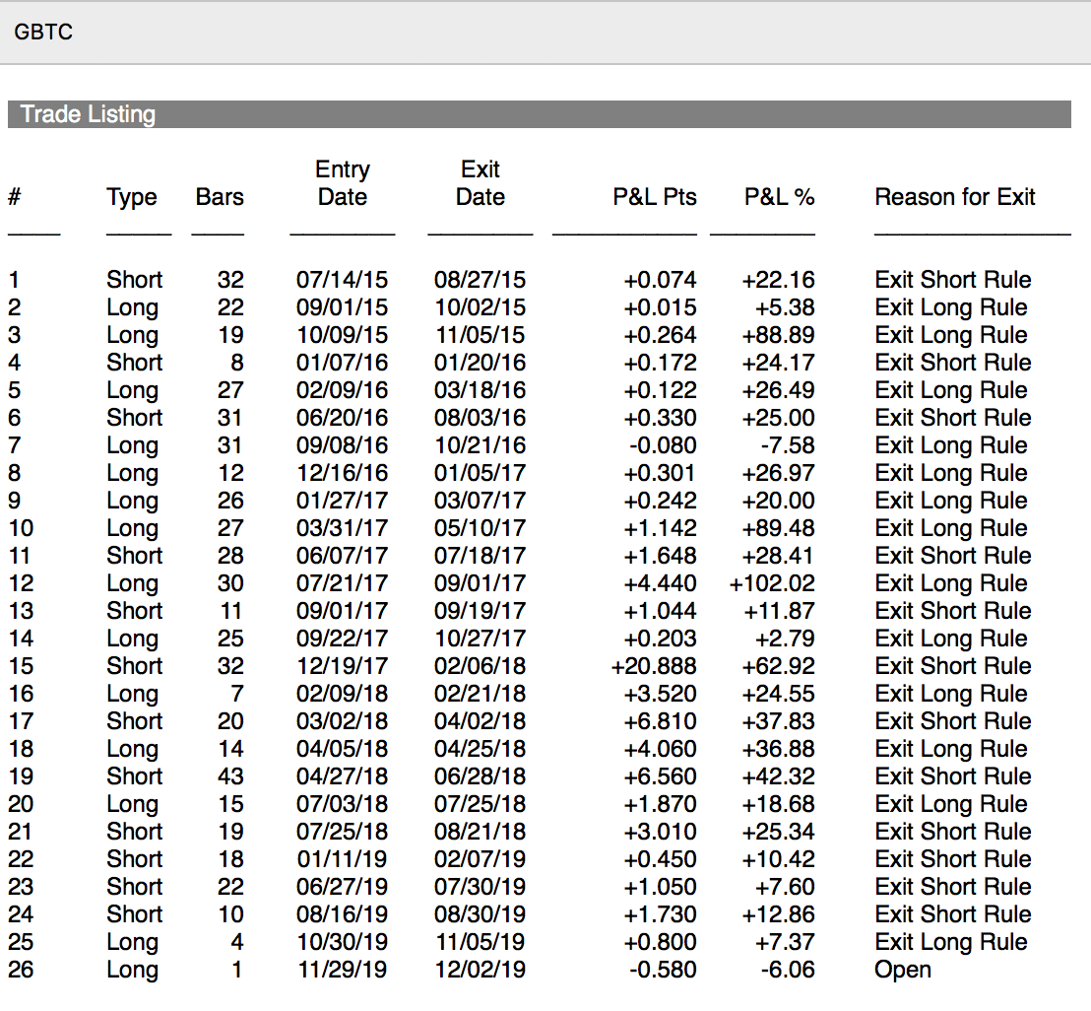This screenshot has height=1011, width=1091.
Task: Click the +20.888 P&L points value
Action: (x=654, y=666)
